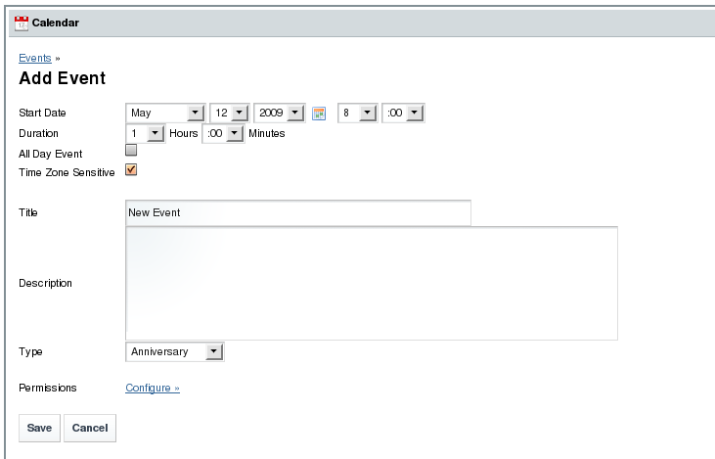Open the Start Date month dropdown
This screenshot has width=715, height=459.
[x=164, y=114]
